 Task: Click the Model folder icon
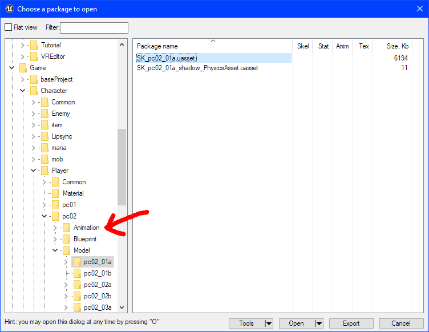pos(67,250)
